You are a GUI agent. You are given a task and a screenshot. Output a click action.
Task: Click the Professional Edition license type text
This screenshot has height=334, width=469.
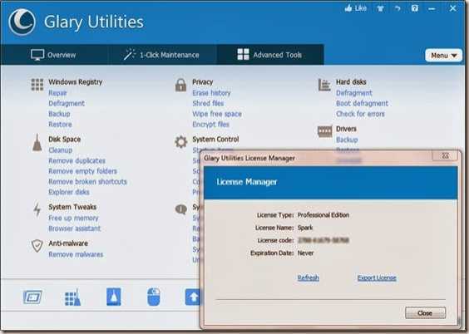click(323, 215)
